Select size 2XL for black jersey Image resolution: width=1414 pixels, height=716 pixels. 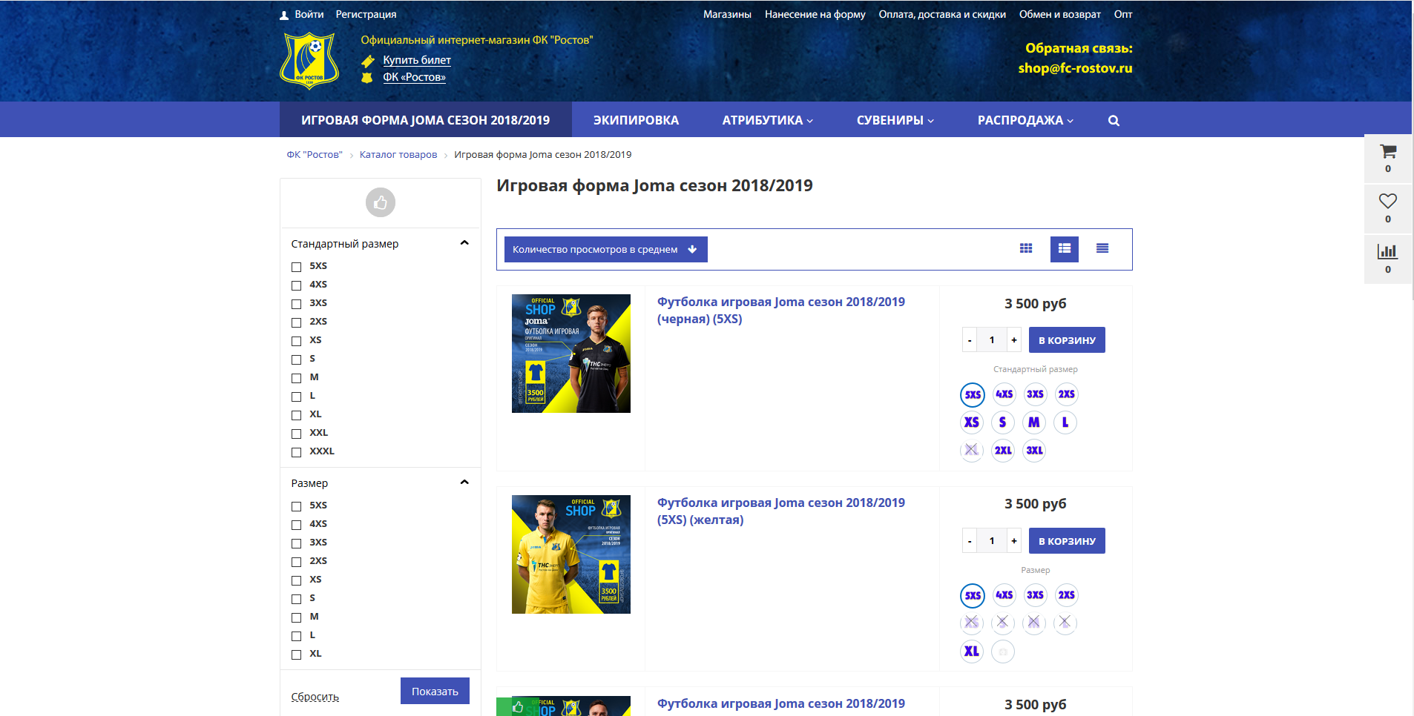(x=1003, y=451)
